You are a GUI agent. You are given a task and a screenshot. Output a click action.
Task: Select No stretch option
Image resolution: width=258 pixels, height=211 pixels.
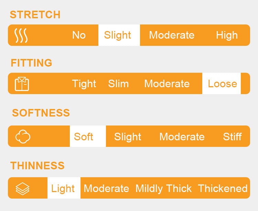click(x=79, y=35)
